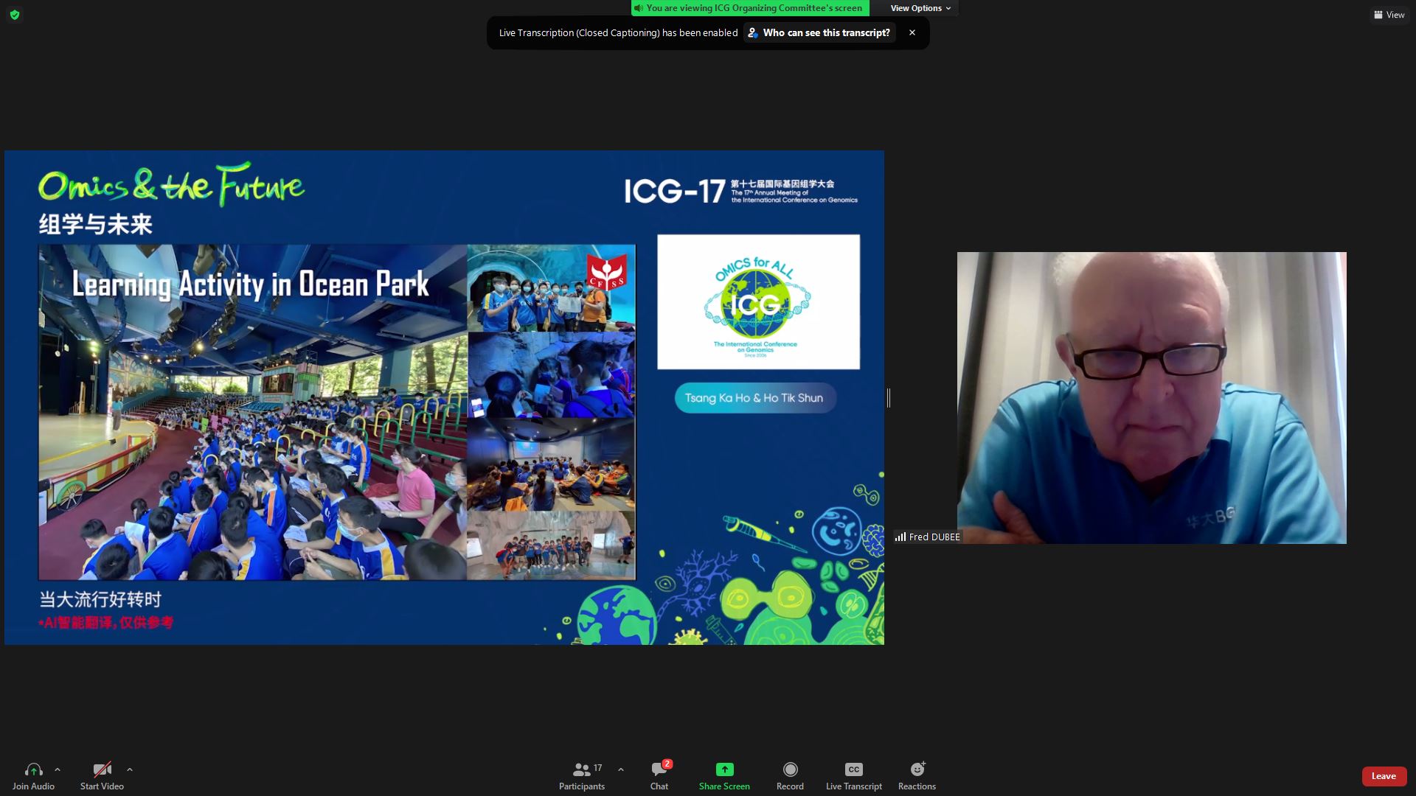Expand arrow next to Participants
The height and width of the screenshot is (796, 1416).
click(621, 769)
